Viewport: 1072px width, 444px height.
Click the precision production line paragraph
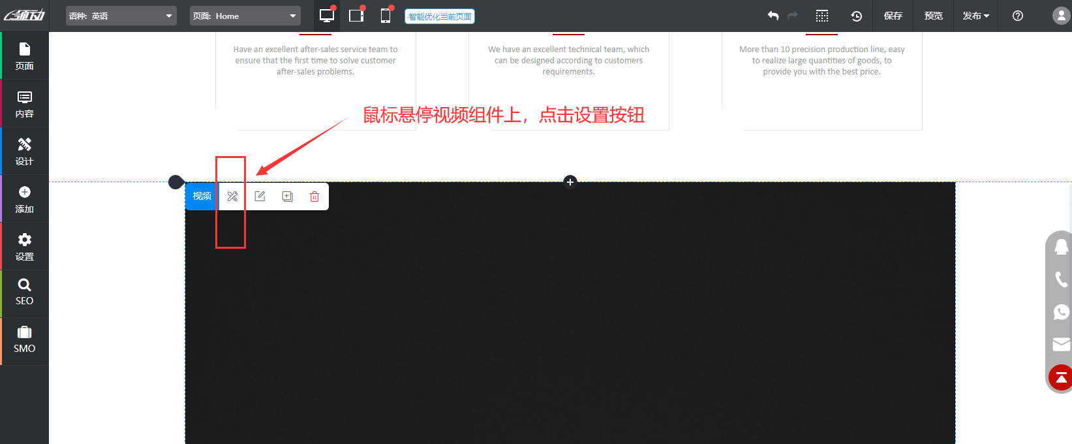pos(822,60)
